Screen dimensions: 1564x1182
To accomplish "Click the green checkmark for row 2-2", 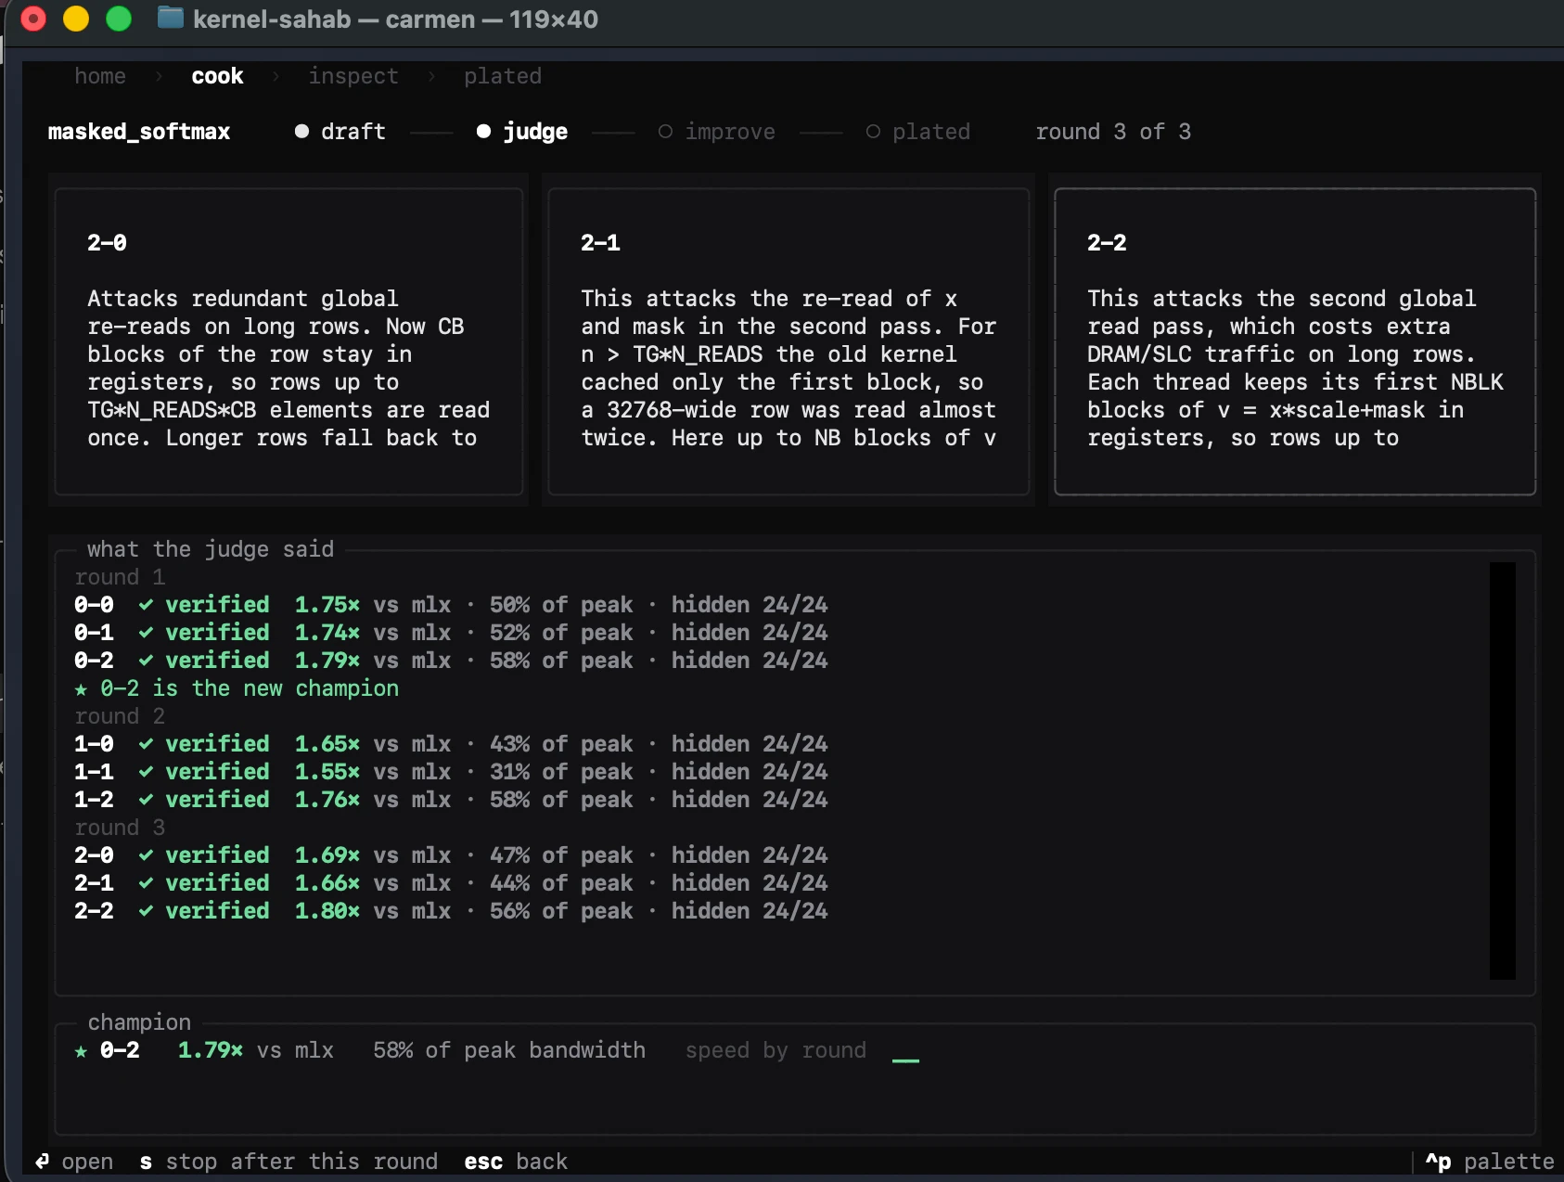I will coord(146,911).
